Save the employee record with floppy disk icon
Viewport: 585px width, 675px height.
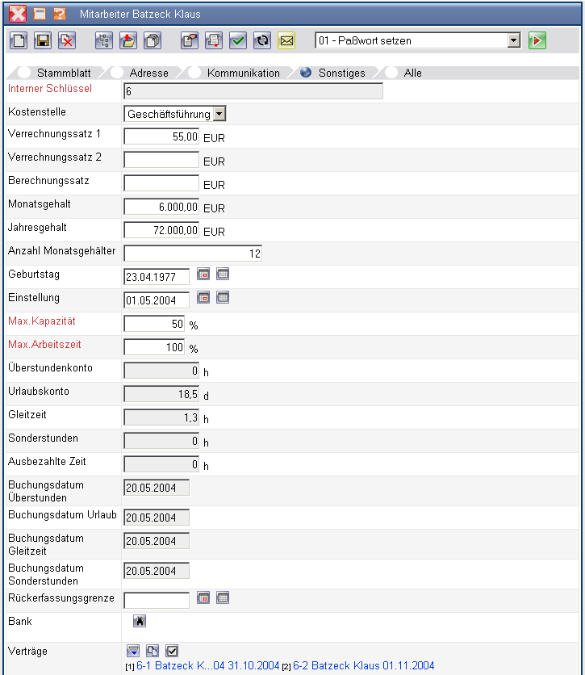pos(44,40)
